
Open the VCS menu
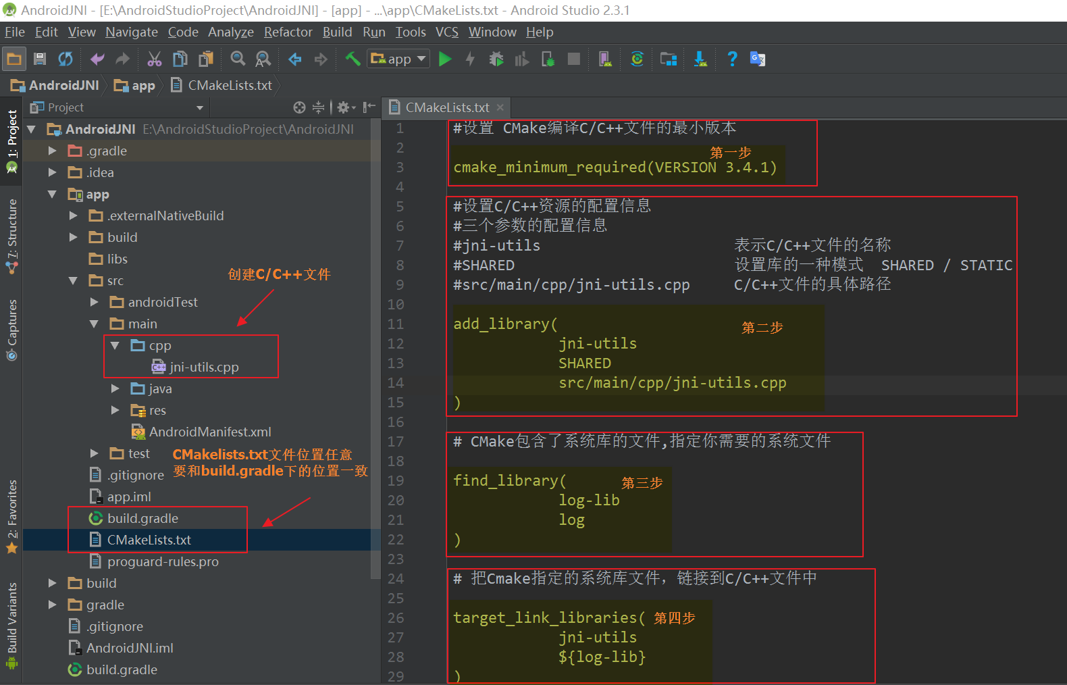(447, 32)
